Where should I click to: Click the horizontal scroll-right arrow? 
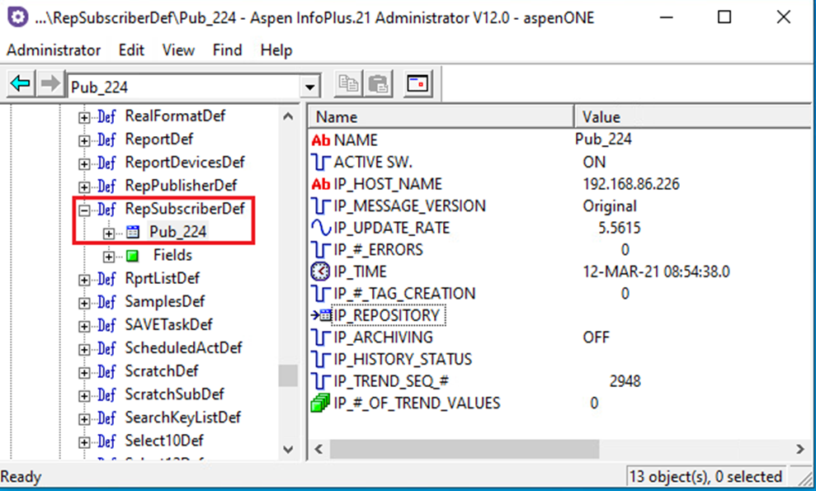(x=800, y=449)
